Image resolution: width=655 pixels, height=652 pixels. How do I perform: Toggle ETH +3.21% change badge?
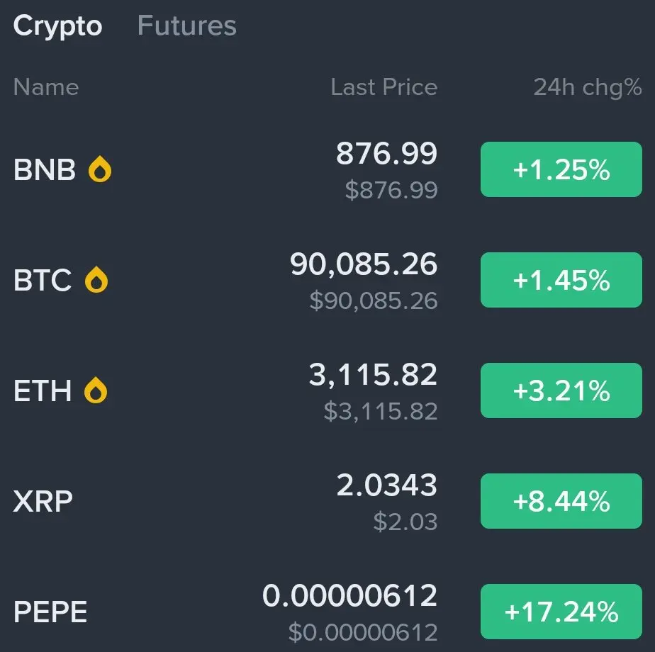(x=561, y=390)
